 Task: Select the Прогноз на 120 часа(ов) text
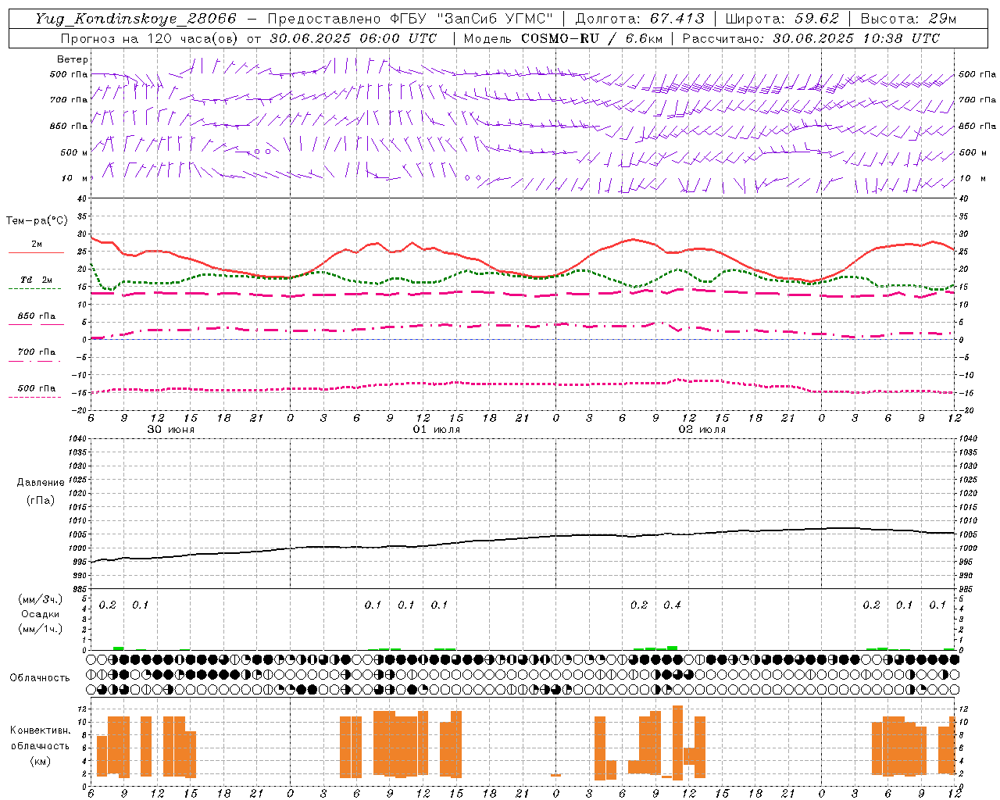(151, 38)
